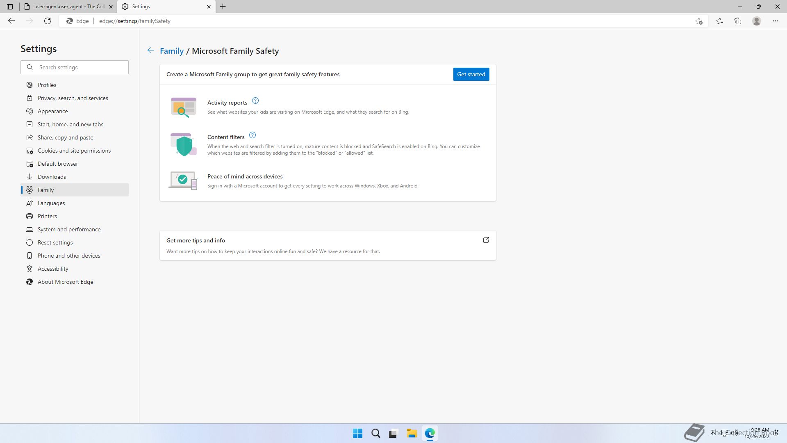Viewport: 787px width, 443px height.
Task: Focus the Search settings field
Action: [80, 67]
